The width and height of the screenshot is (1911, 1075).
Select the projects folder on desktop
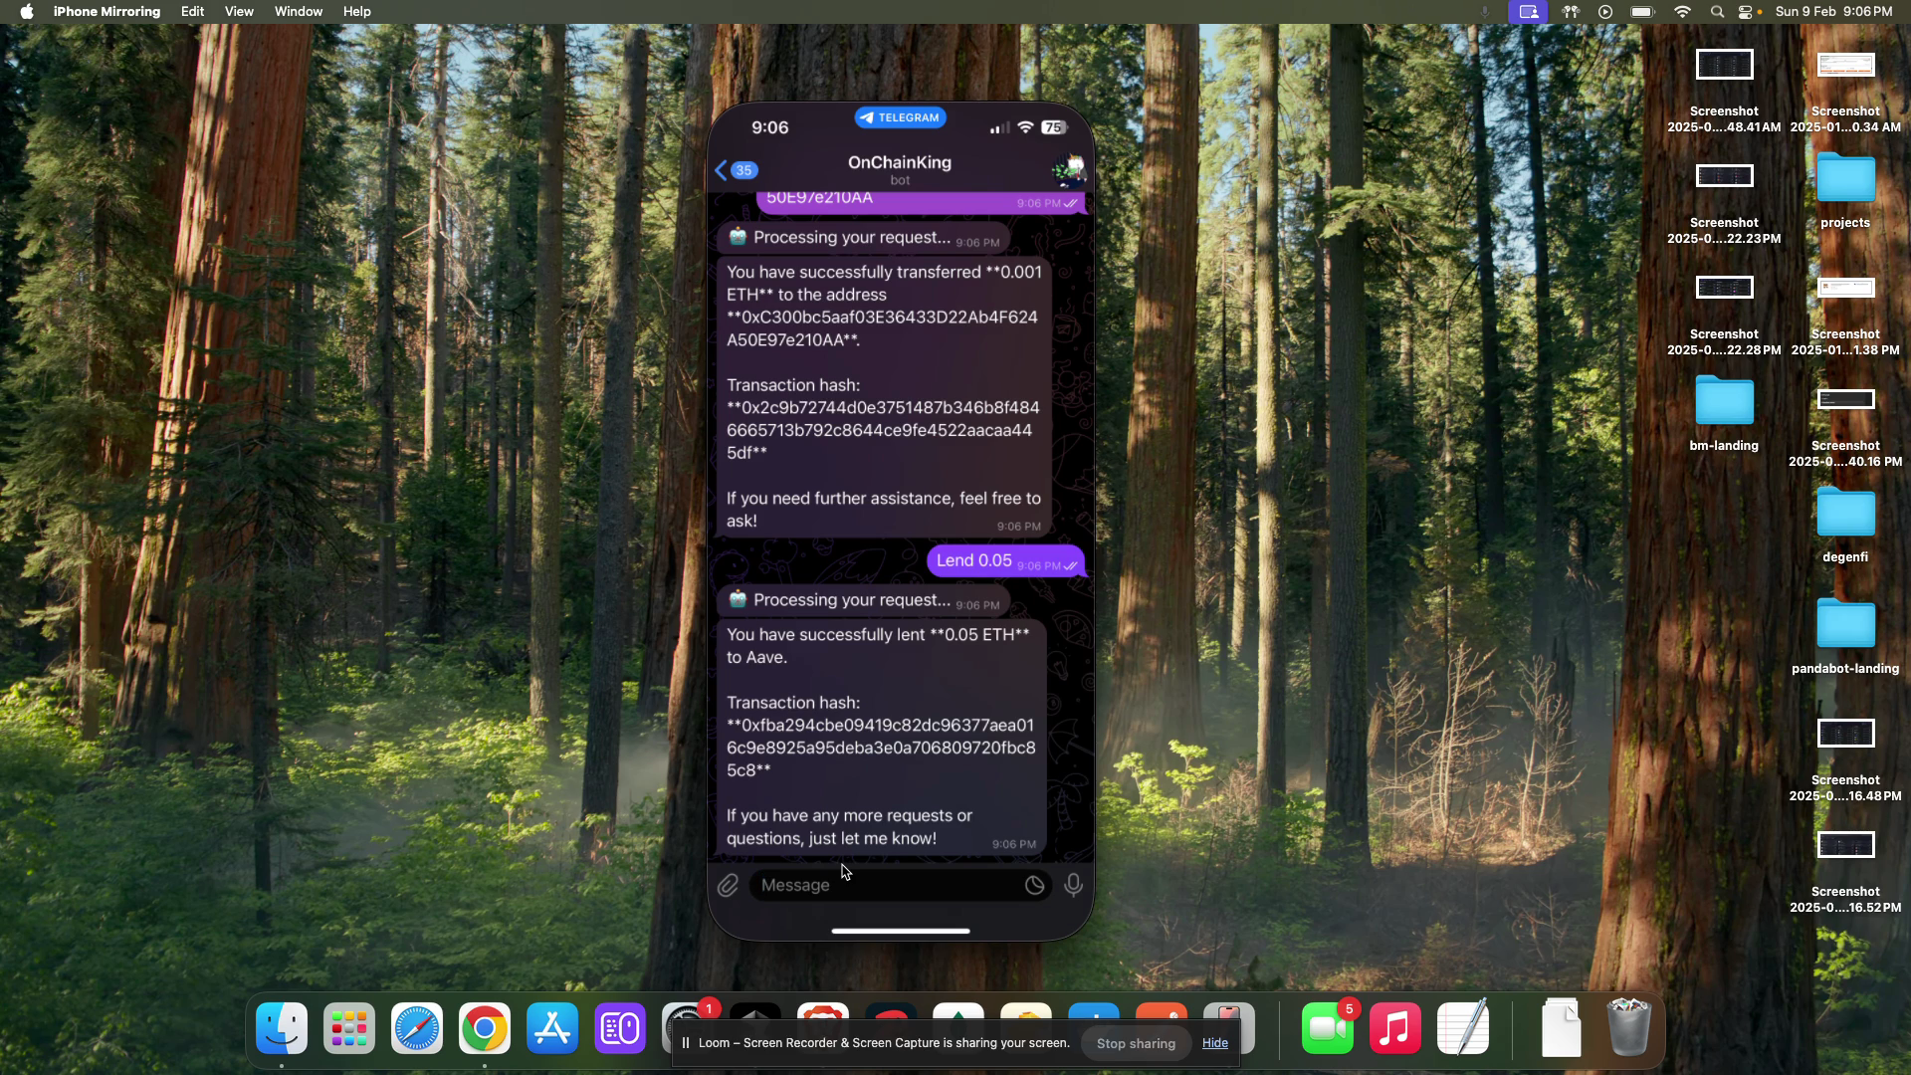click(x=1845, y=179)
